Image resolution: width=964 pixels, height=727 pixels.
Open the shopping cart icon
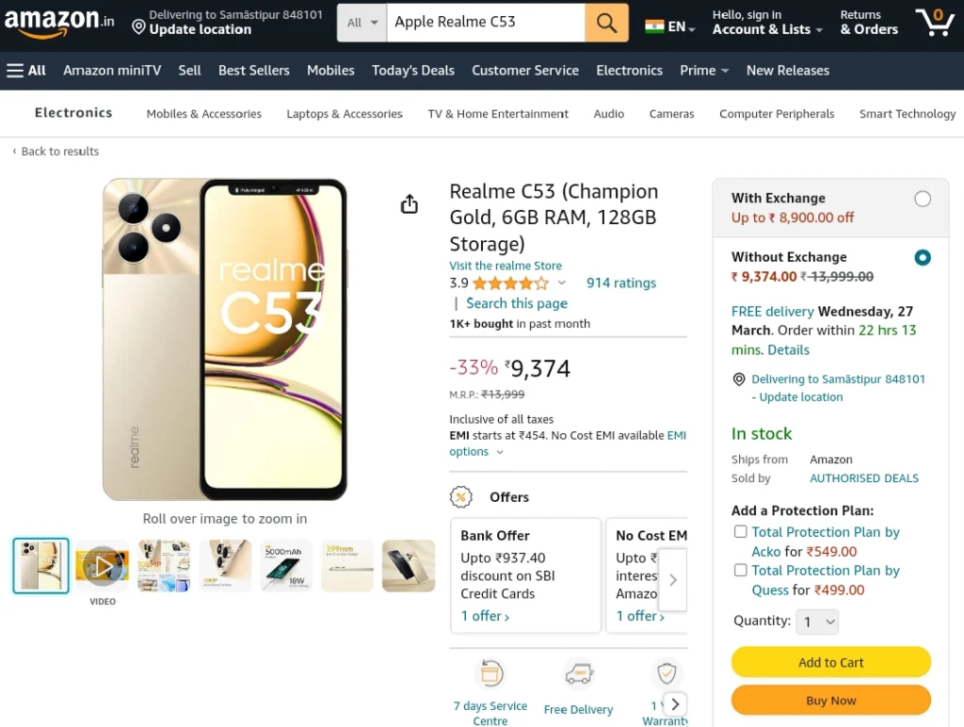point(935,23)
